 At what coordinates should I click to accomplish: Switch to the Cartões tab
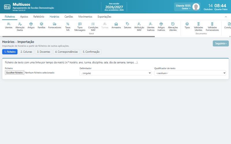click(69, 17)
